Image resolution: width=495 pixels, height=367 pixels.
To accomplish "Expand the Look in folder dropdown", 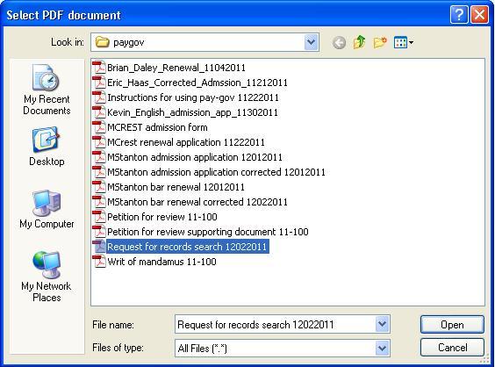I will [311, 42].
